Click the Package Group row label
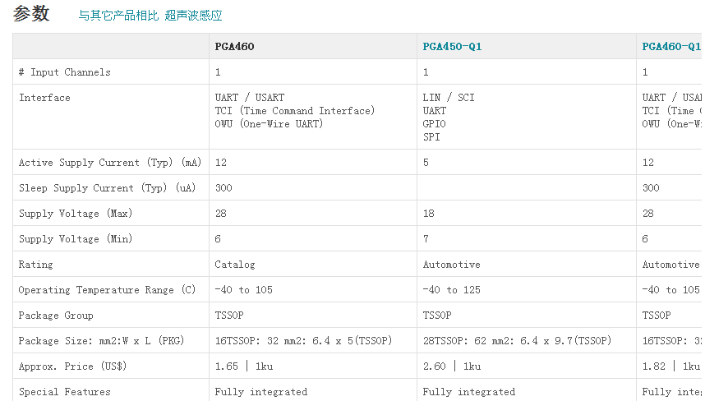This screenshot has height=401, width=705. [56, 316]
